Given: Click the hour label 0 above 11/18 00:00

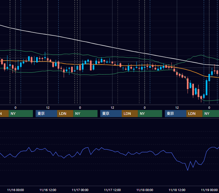Looking at the screenshot, I should point(145,108).
